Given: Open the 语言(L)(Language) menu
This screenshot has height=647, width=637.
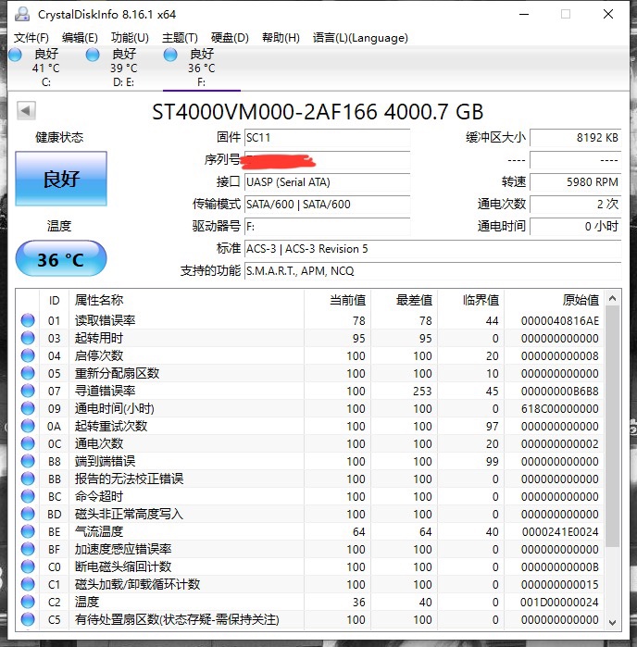Looking at the screenshot, I should click(x=360, y=38).
